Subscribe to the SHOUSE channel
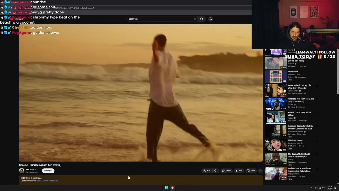339x191 pixels. pos(48,171)
